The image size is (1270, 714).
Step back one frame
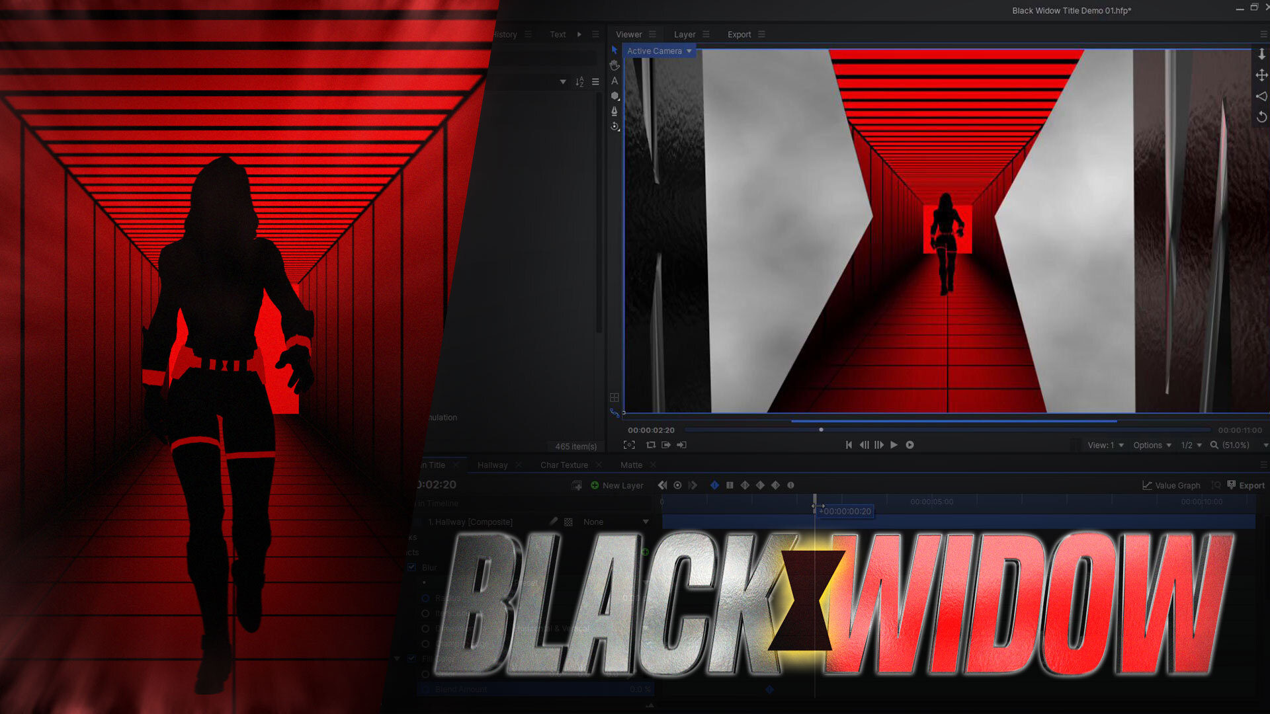(x=864, y=445)
